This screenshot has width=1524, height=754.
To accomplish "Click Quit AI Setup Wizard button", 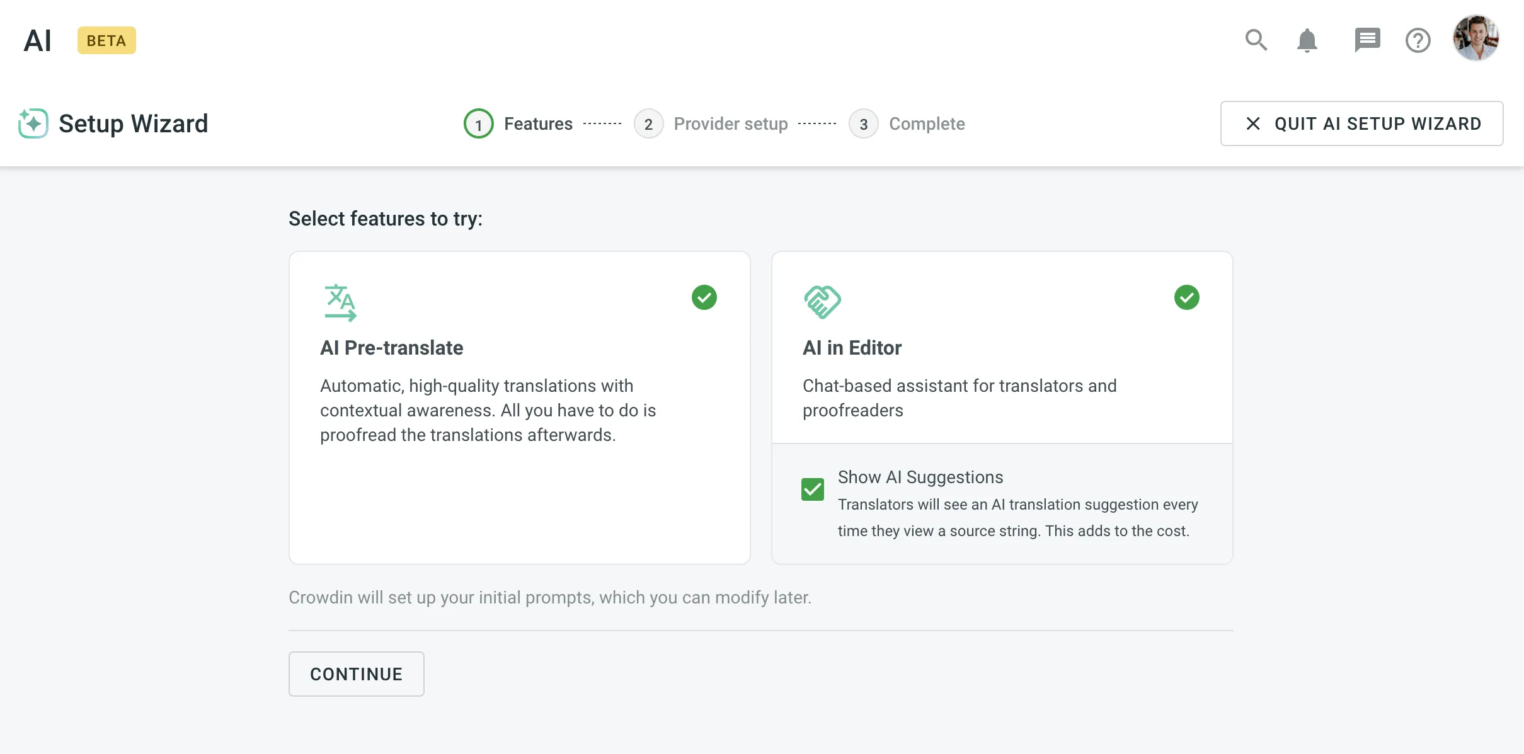I will (x=1362, y=123).
